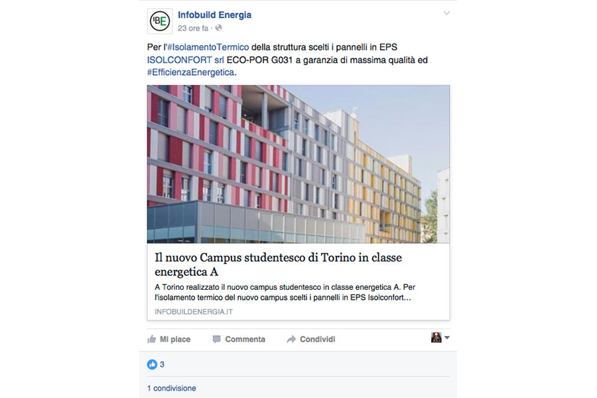Image resolution: width=597 pixels, height=398 pixels.
Task: Open the ISOLCONFORT srl page link
Action: pyautogui.click(x=186, y=60)
